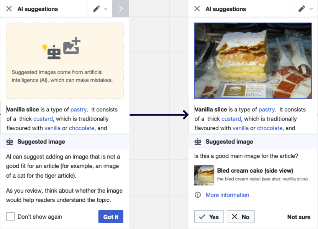Open the More information link
The width and height of the screenshot is (318, 229).
pyautogui.click(x=227, y=195)
